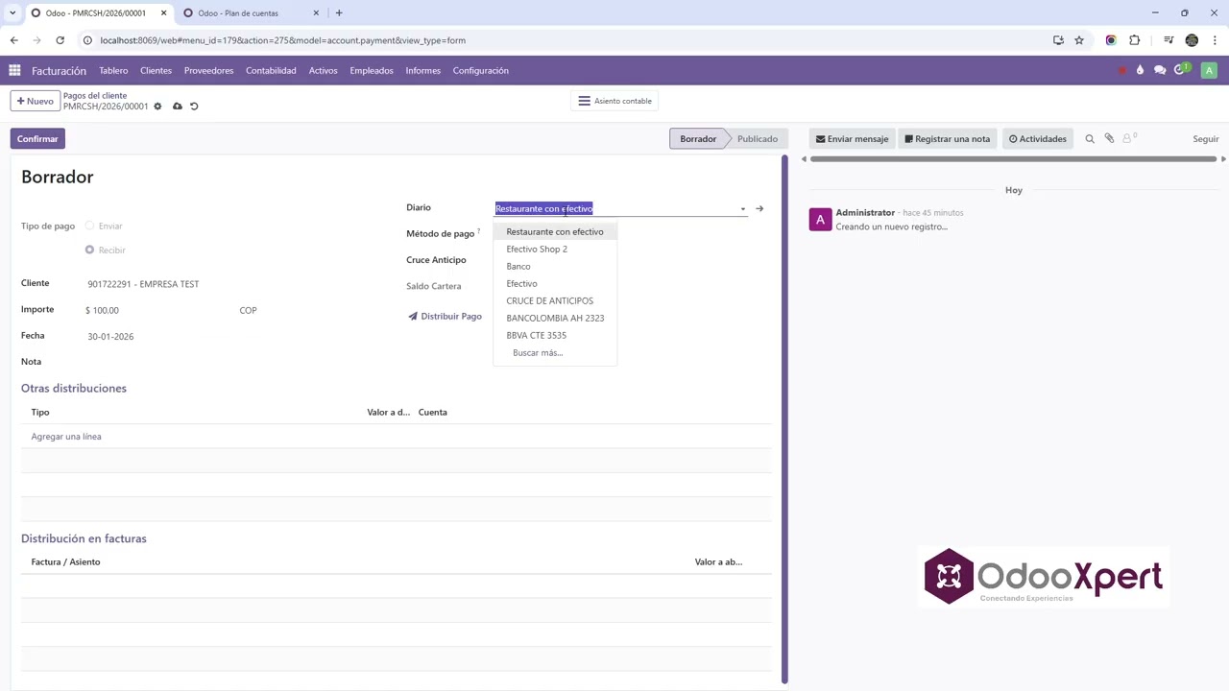Click the chatter horizontal scrollbar

(x=1013, y=158)
